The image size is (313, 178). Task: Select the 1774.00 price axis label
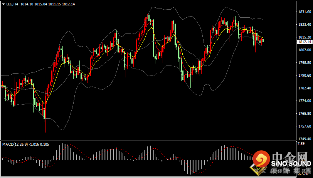click(305, 101)
